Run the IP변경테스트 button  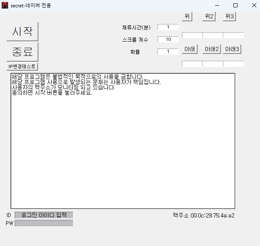(x=22, y=66)
